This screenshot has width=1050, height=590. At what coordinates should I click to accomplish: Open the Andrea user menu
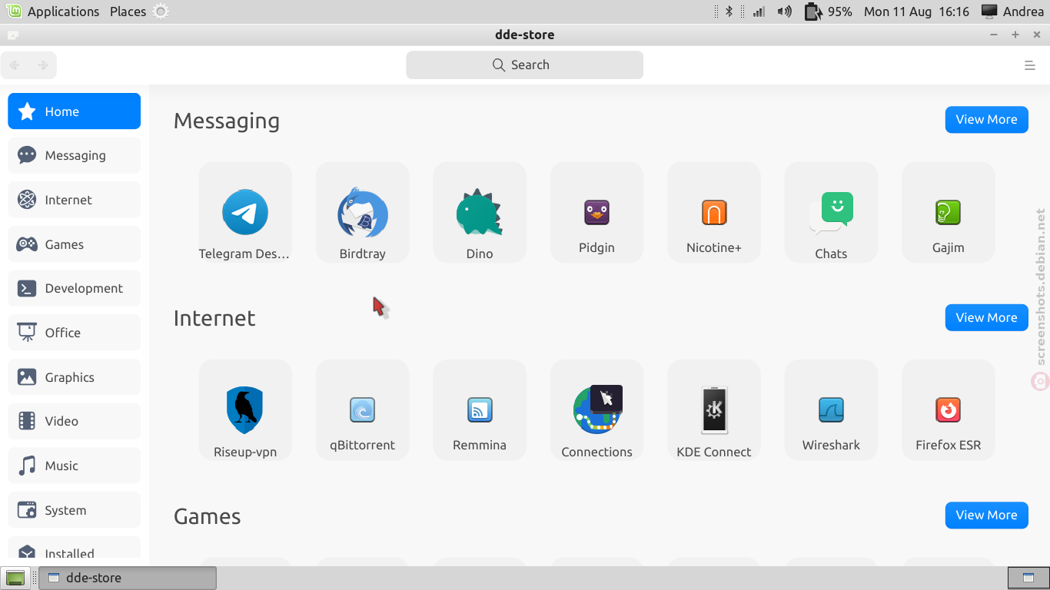[x=1012, y=12]
